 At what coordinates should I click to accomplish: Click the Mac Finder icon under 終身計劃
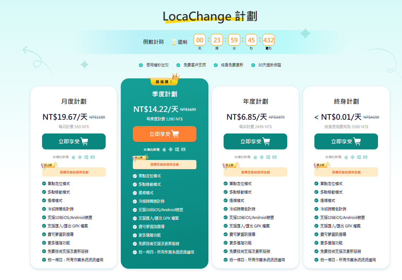(365, 157)
